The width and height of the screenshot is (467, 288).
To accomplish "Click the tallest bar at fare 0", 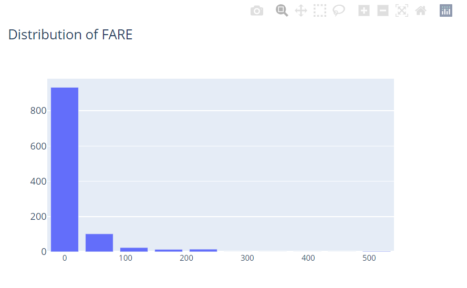I will pos(65,169).
